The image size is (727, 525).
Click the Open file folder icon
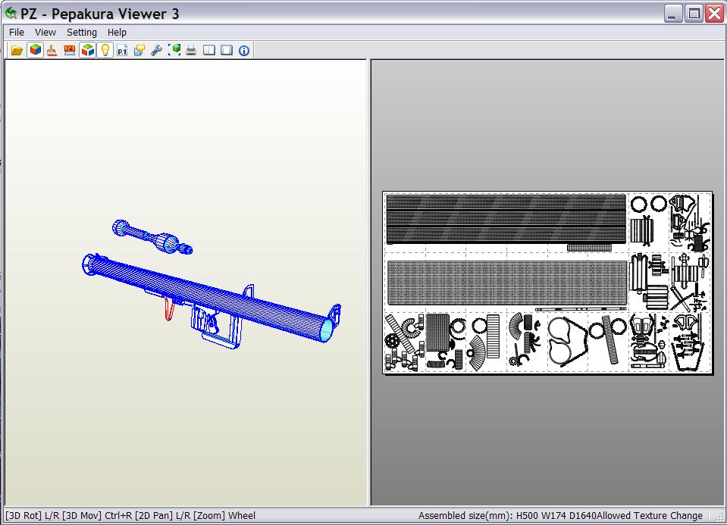(17, 51)
